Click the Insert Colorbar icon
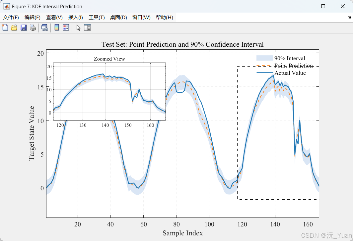353x241 pixels. [57, 27]
